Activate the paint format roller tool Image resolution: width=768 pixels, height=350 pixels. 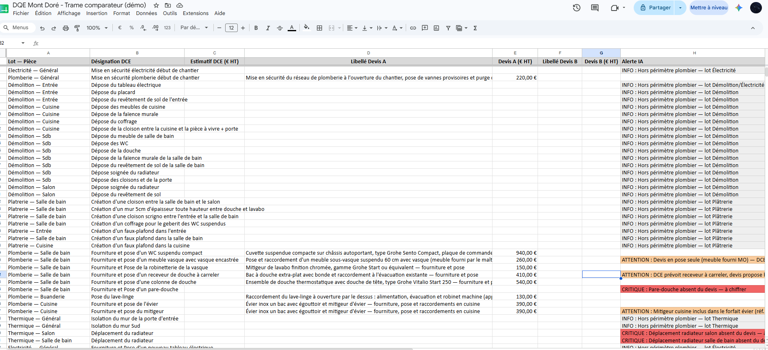(x=77, y=28)
